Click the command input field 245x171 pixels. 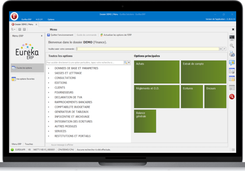point(147,49)
